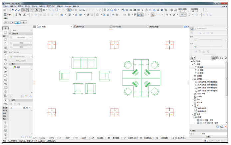Image resolution: width=231 pixels, height=145 pixels.
Task: Collapse the Stories folder in the navigator tree
Action: [192, 64]
